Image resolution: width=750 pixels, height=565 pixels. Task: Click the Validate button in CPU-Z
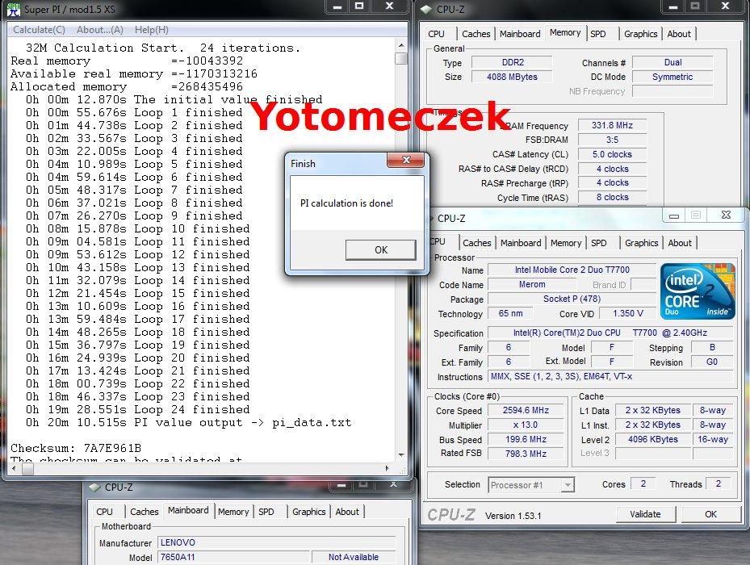pyautogui.click(x=645, y=514)
